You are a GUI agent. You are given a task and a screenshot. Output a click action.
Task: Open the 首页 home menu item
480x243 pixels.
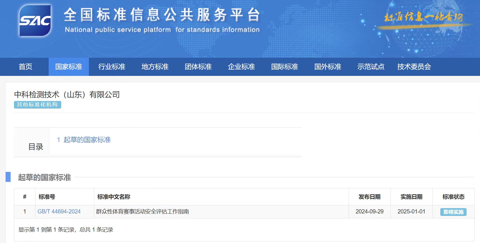(25, 67)
